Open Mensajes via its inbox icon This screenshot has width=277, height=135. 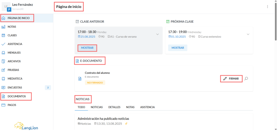[4, 53]
